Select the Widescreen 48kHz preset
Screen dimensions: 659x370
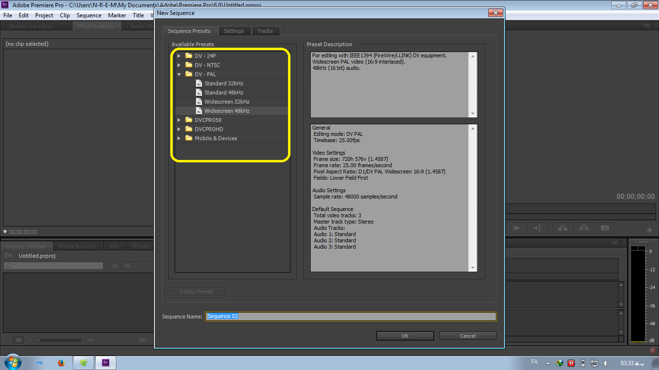227,111
